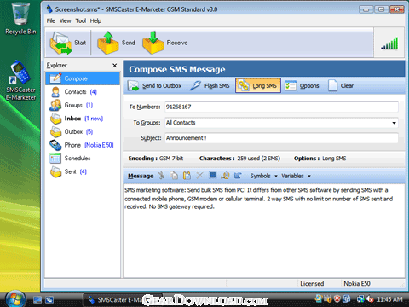Image resolution: width=409 pixels, height=307 pixels.
Task: Click the To Numbers input field
Action: (x=281, y=107)
